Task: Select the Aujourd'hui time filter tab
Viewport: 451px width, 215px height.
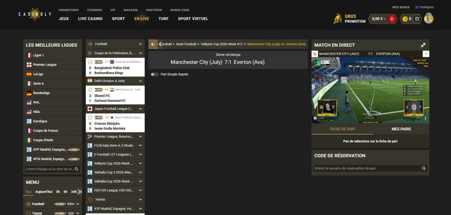Action: [x=44, y=192]
